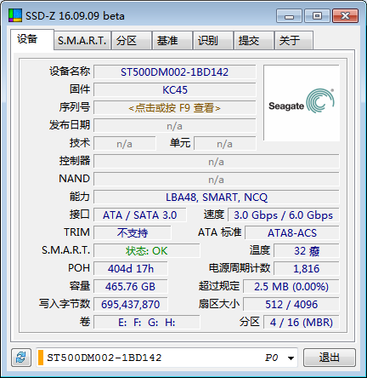Click the P0 port label in drive selector
Image resolution: width=367 pixels, height=378 pixels.
[x=271, y=358]
